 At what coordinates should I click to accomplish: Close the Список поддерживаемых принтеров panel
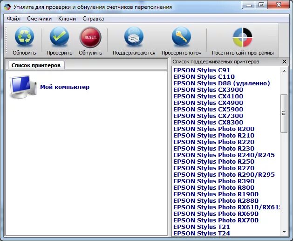284,62
